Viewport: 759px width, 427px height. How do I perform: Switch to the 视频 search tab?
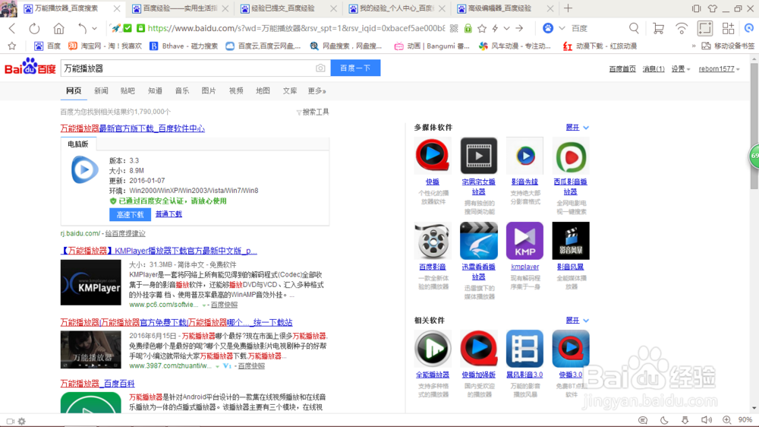pyautogui.click(x=236, y=90)
